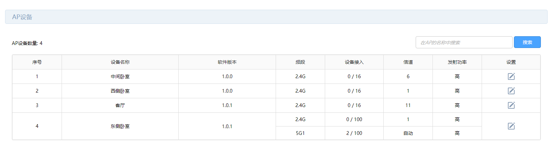
Task: Select the 序号 column header
Action: [37, 62]
